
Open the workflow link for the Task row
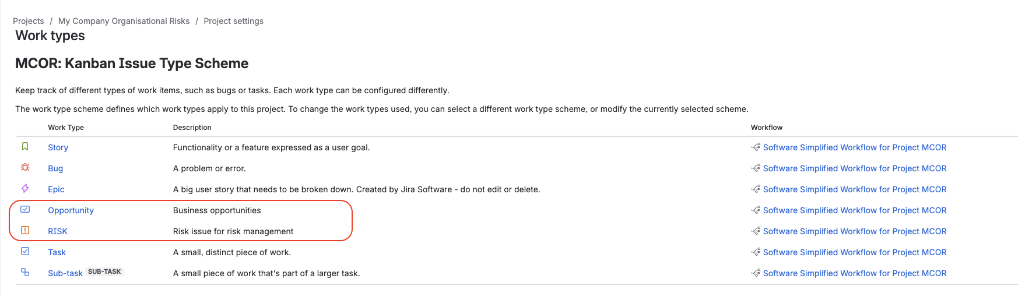tap(855, 252)
